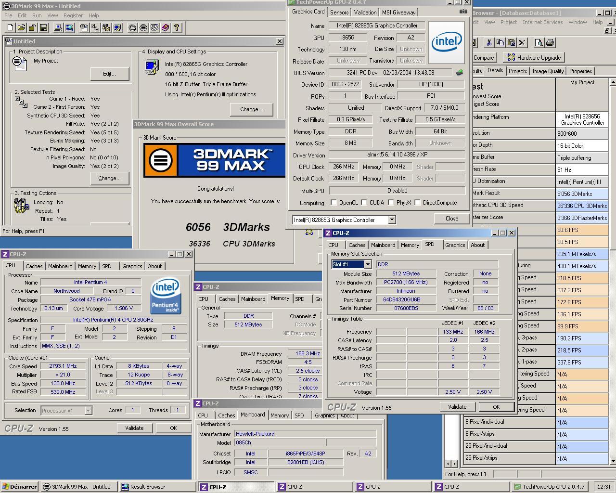Click the Cut scissors icon in Result Browser
Screen dimensions: 616x493
tap(489, 43)
